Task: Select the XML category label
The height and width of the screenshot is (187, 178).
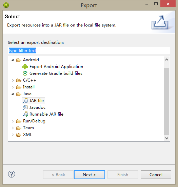Action: coord(27,135)
